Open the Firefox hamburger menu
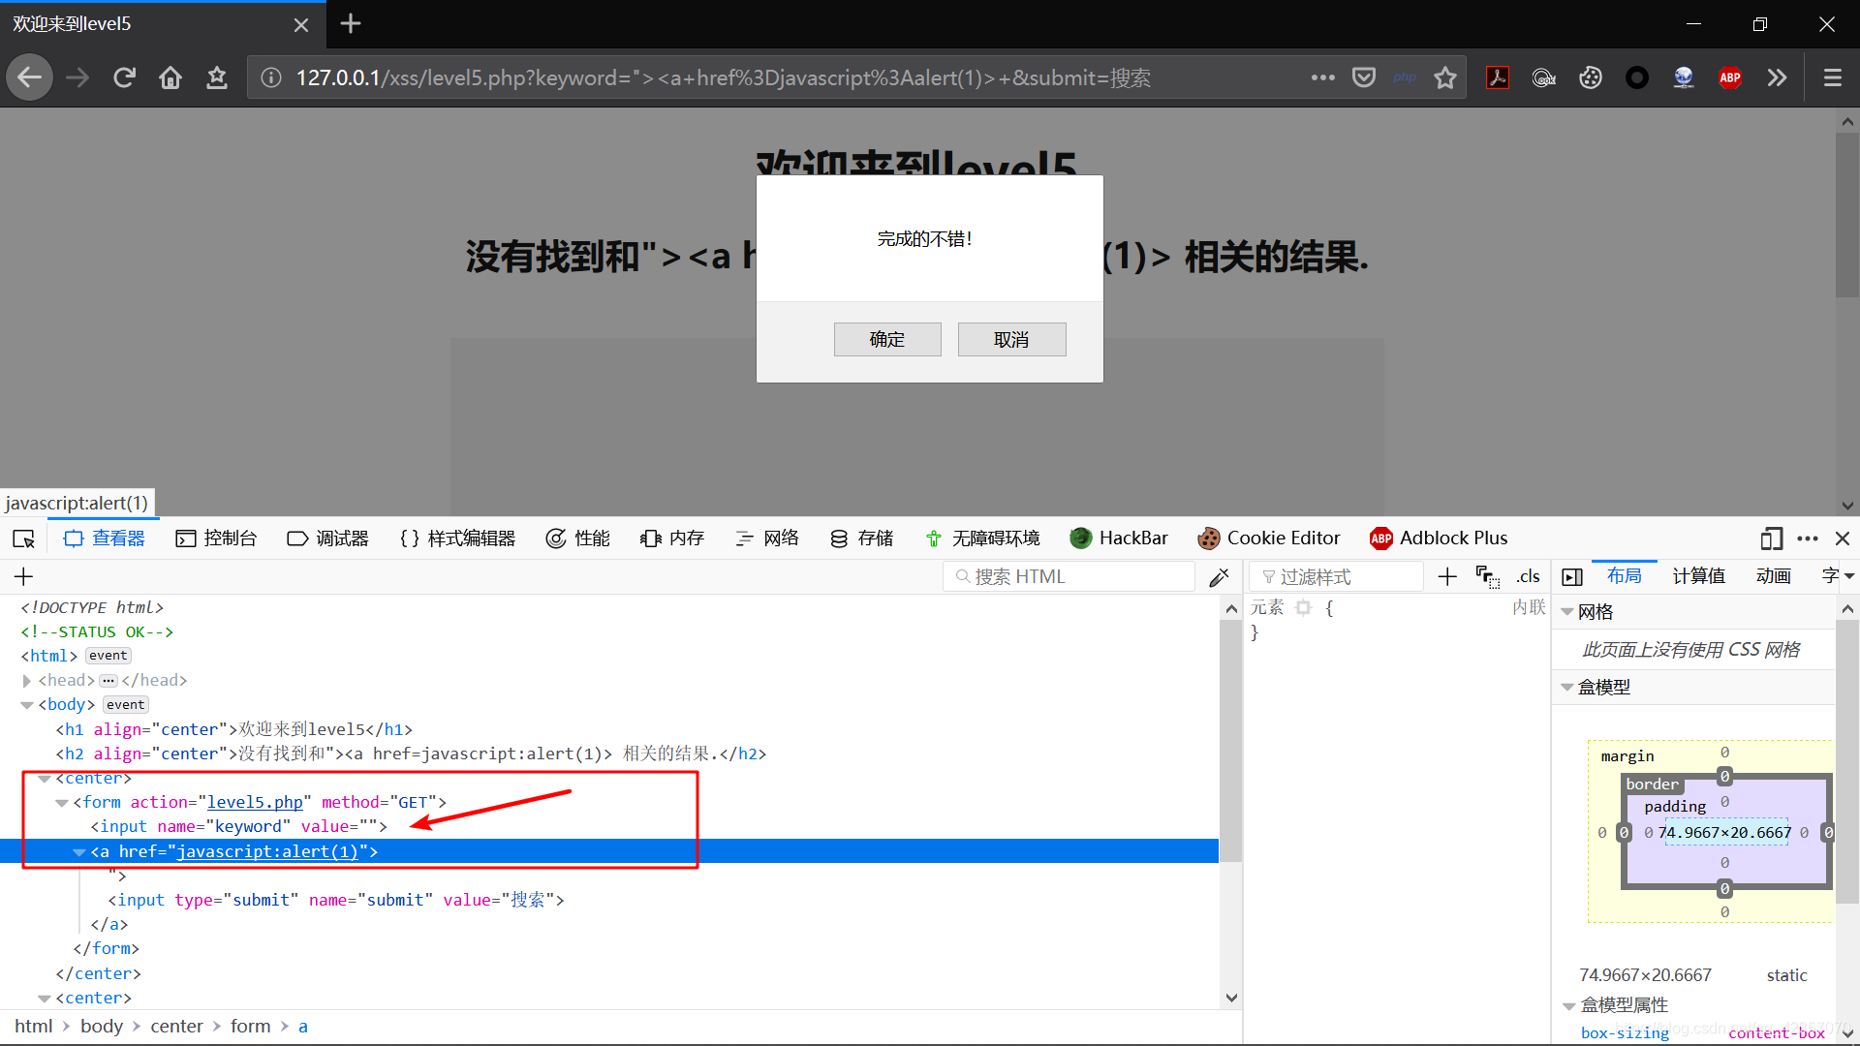This screenshot has height=1046, width=1860. [1833, 77]
